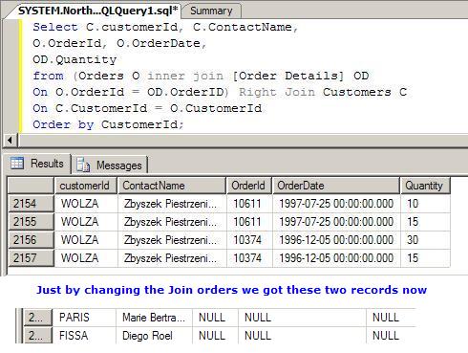The width and height of the screenshot is (468, 353).
Task: Select row header 2157
Action: pos(31,258)
